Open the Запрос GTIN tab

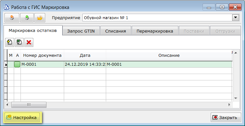(x=81, y=31)
